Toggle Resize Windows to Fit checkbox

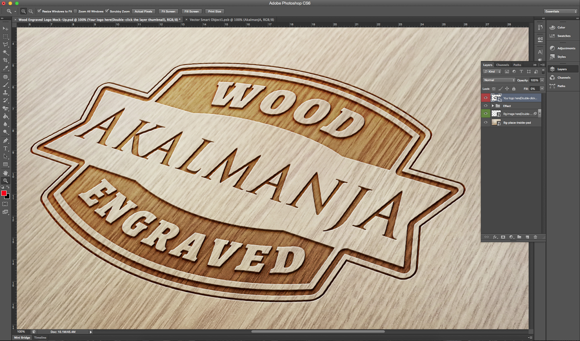point(39,11)
